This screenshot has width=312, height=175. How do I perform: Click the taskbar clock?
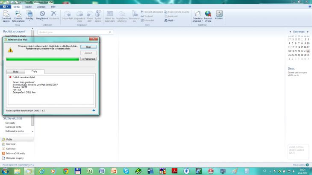point(303,171)
